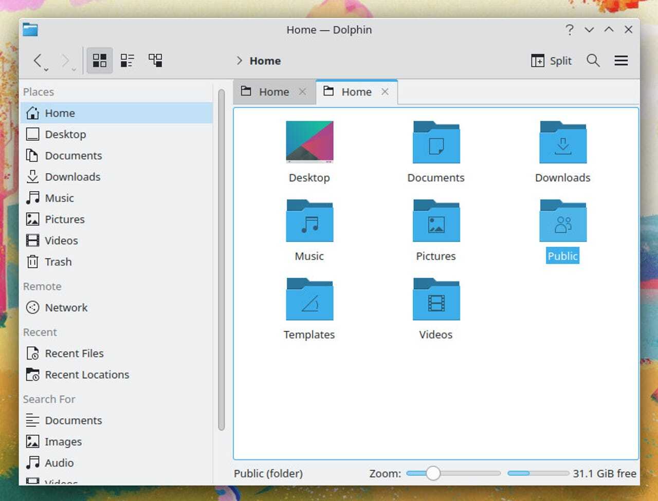Open the hamburger menu
Screen dimensions: 658x501
tap(621, 61)
